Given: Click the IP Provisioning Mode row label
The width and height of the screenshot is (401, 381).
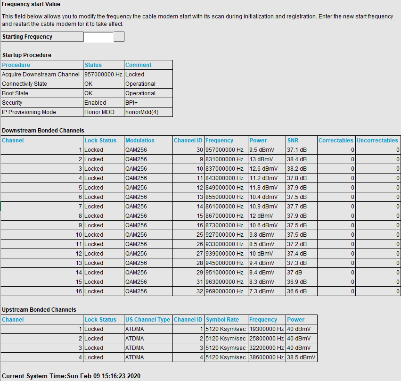Looking at the screenshot, I should click(29, 112).
